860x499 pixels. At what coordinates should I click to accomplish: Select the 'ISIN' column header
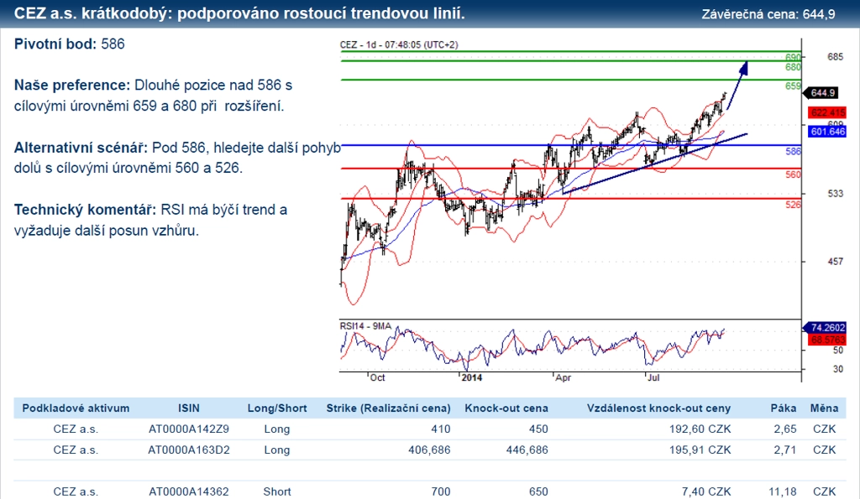189,408
